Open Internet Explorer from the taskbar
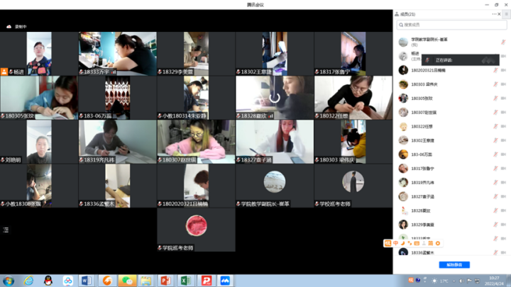 pos(28,281)
